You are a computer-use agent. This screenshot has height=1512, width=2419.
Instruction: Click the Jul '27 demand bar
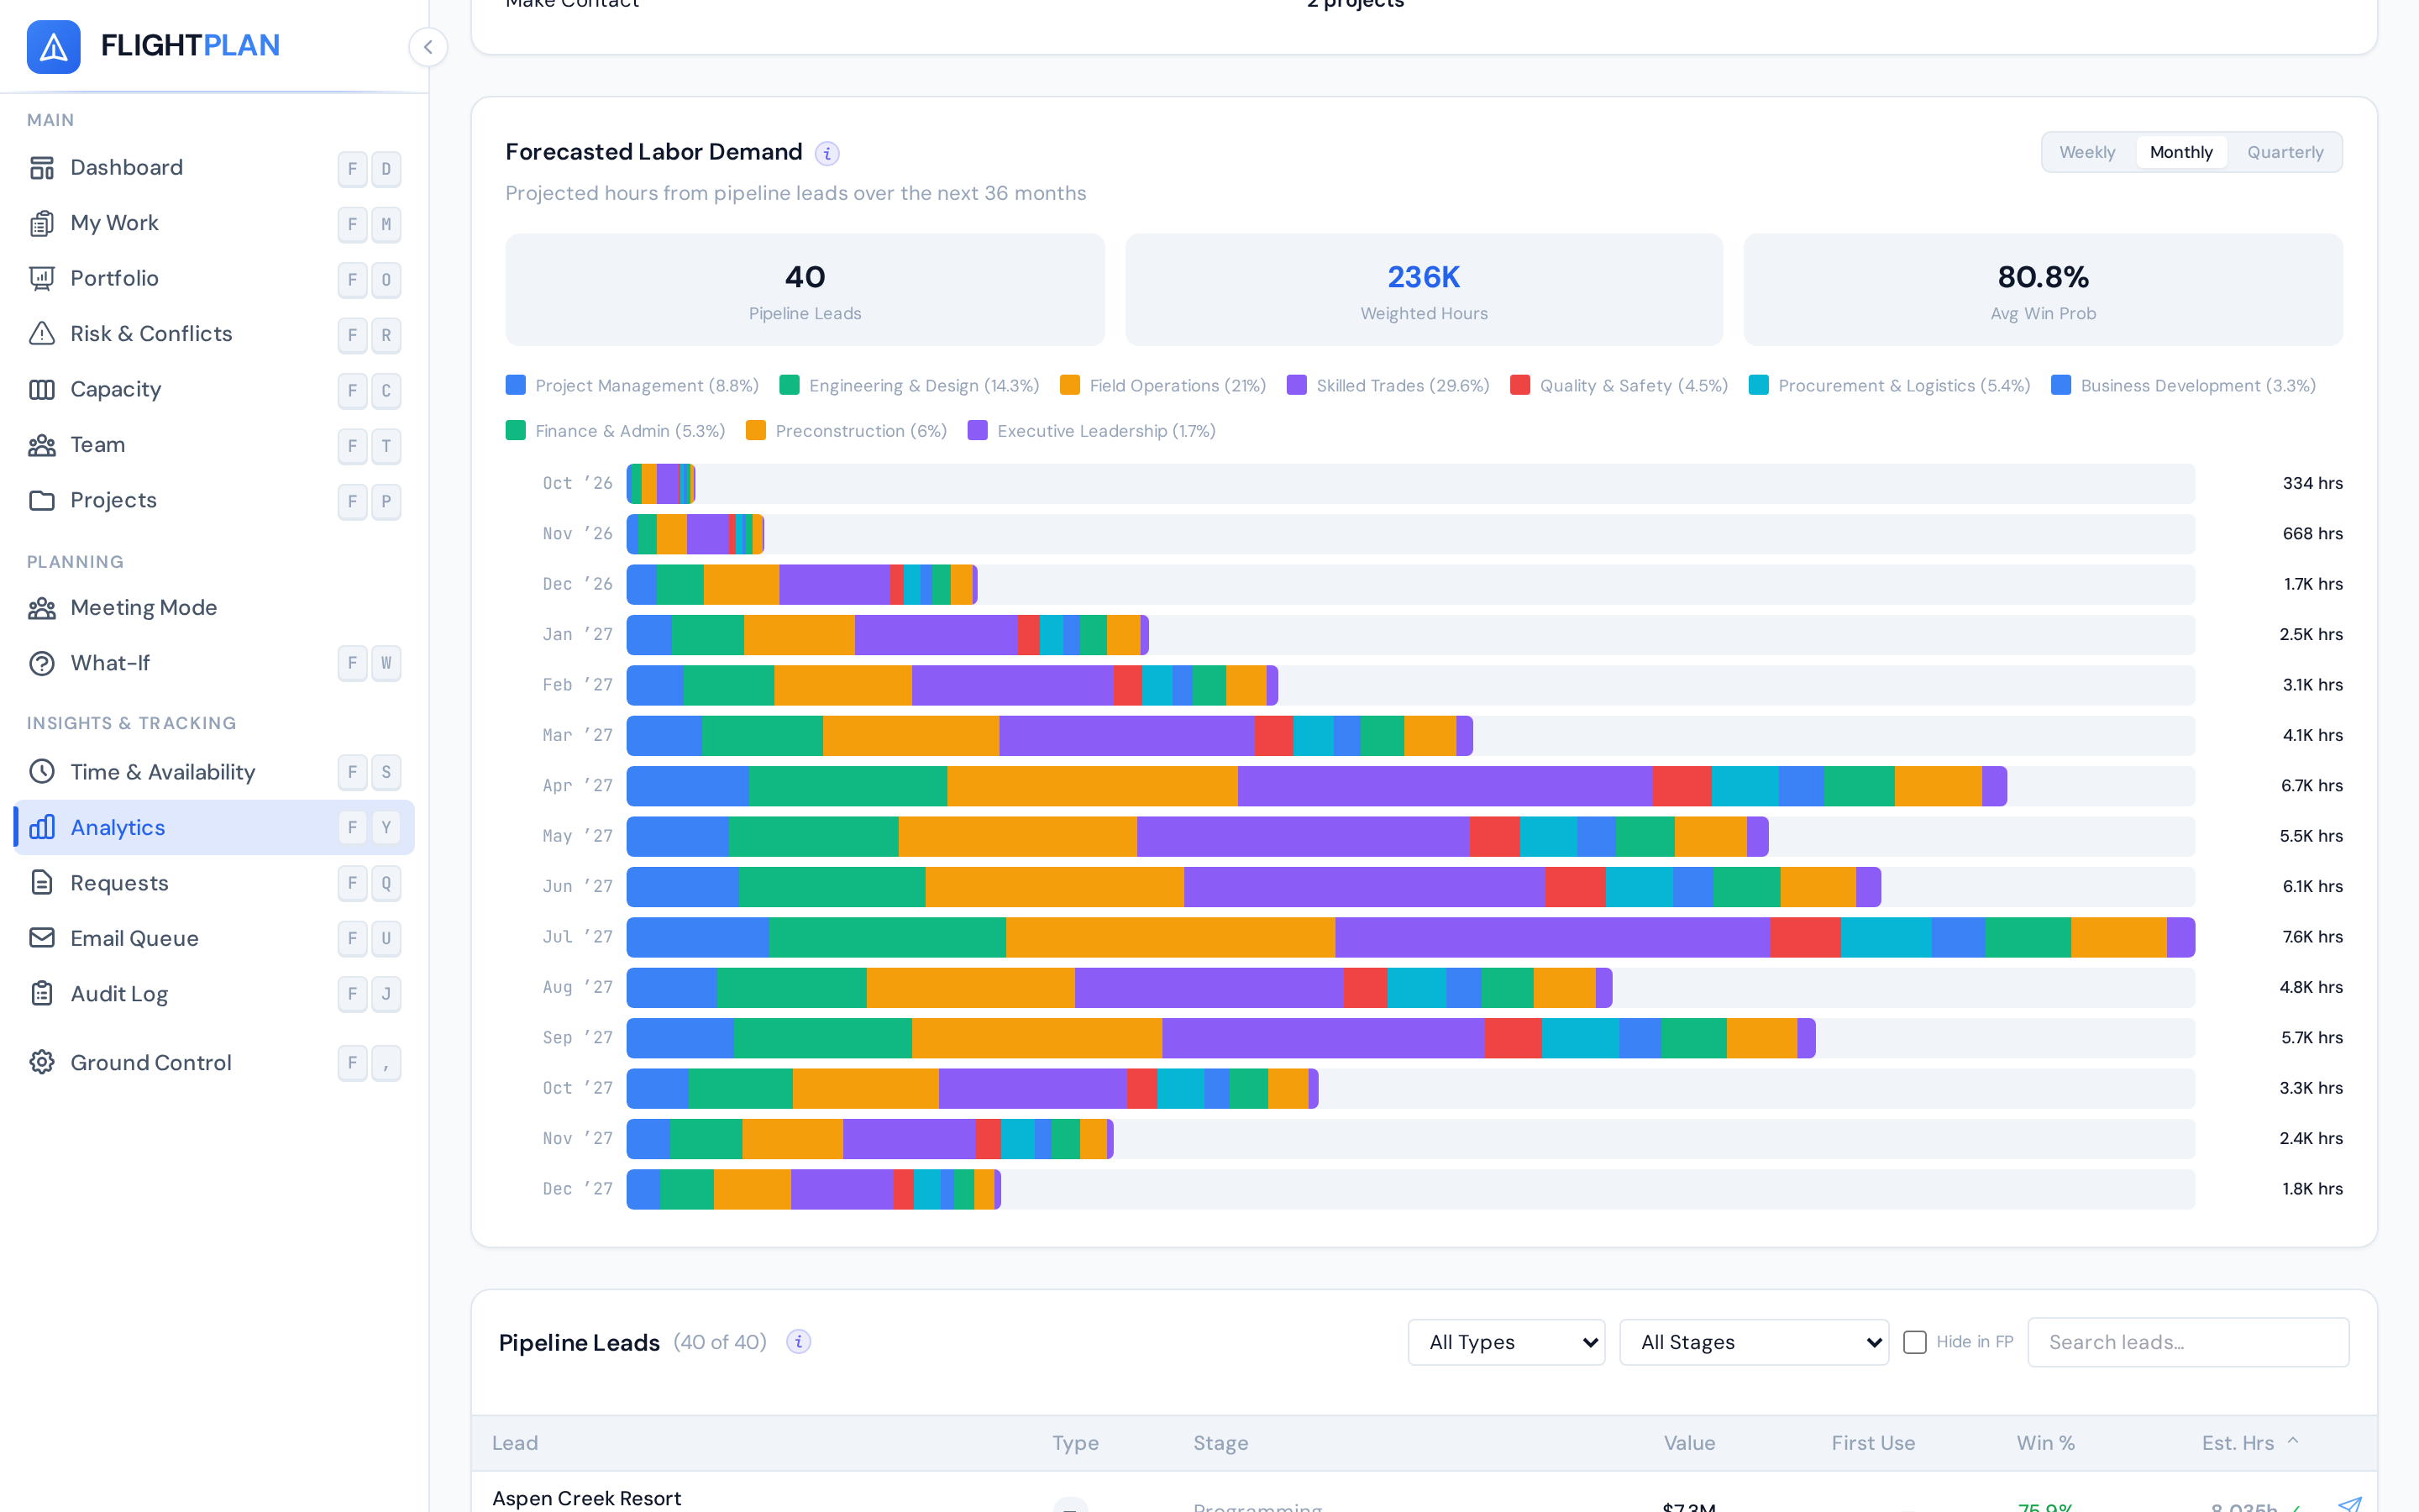pos(1410,937)
